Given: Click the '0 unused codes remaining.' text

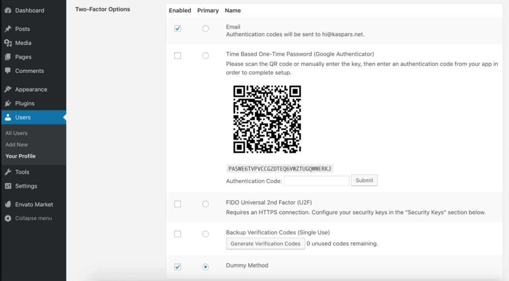Looking at the screenshot, I should coord(342,244).
